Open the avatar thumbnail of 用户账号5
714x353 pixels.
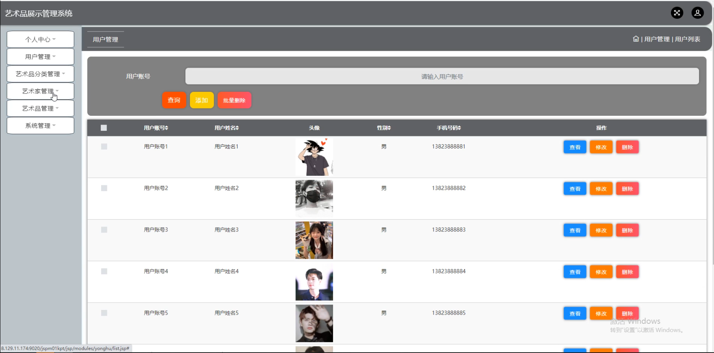pyautogui.click(x=314, y=323)
